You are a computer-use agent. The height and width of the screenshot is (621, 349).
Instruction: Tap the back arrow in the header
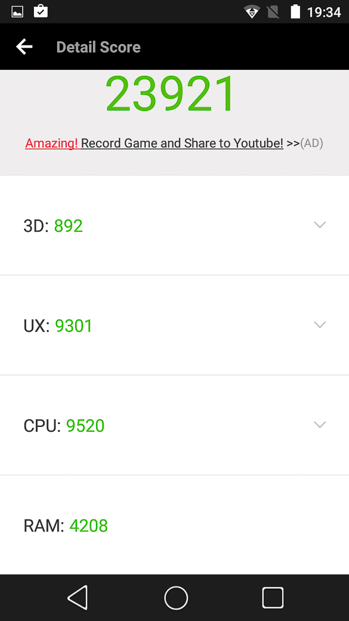click(x=24, y=47)
